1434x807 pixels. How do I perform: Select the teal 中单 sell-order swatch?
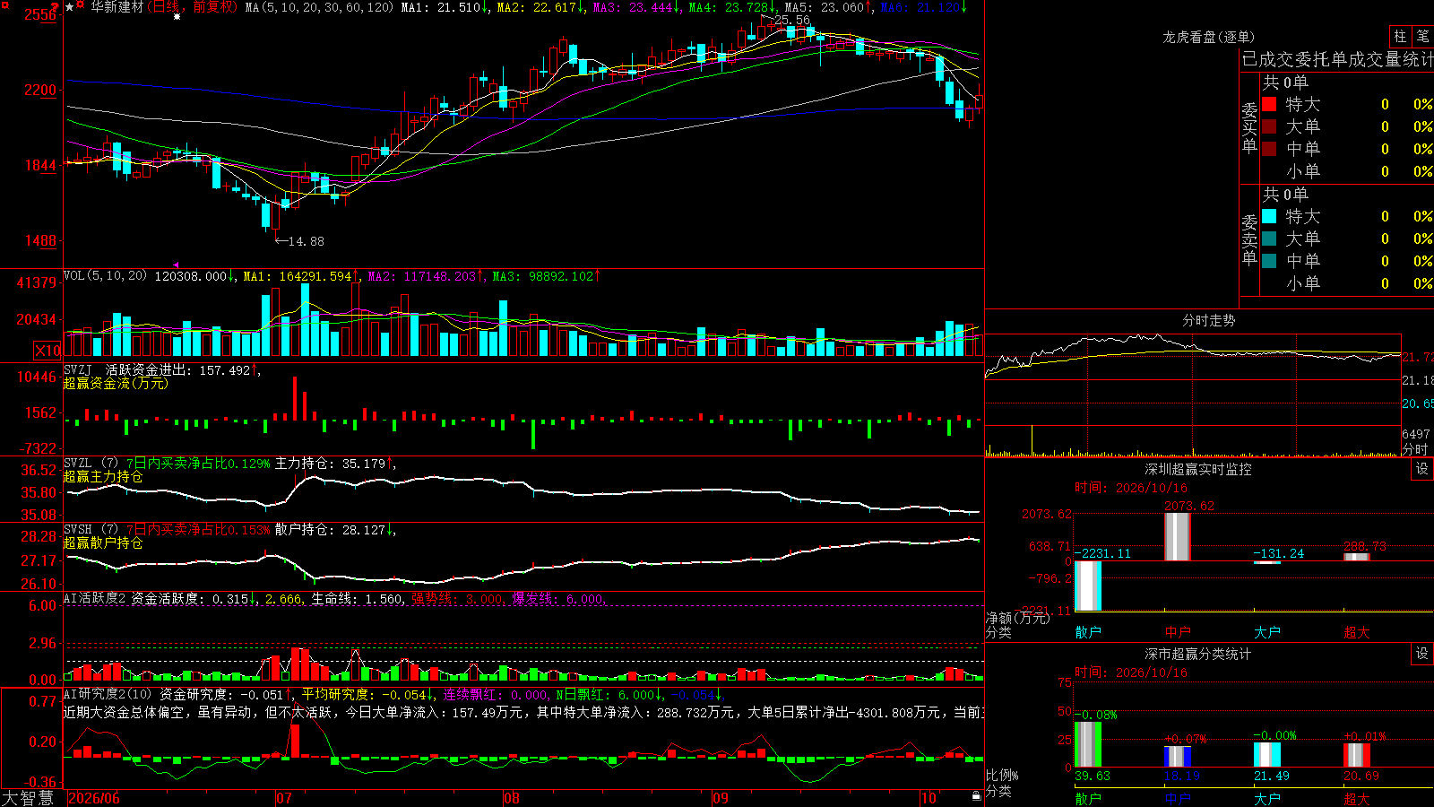(1269, 261)
